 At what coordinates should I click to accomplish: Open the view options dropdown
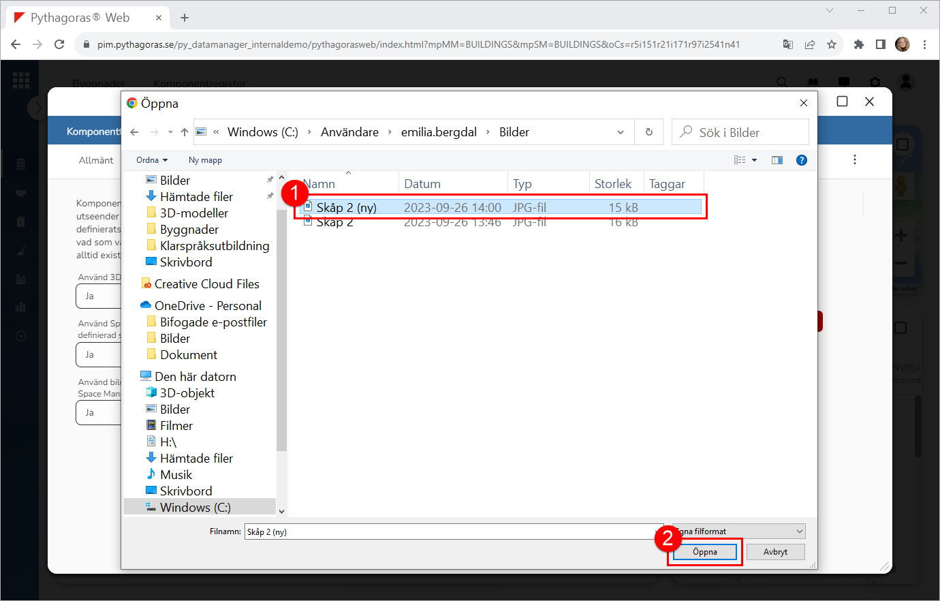point(754,160)
